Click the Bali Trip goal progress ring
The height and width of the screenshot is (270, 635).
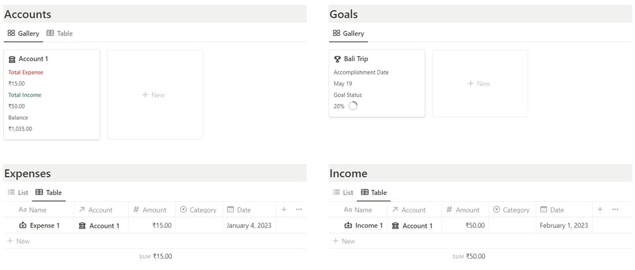(353, 106)
